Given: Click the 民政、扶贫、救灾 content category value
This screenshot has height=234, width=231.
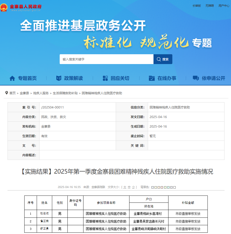Looking at the screenshot, I should pos(53,117).
